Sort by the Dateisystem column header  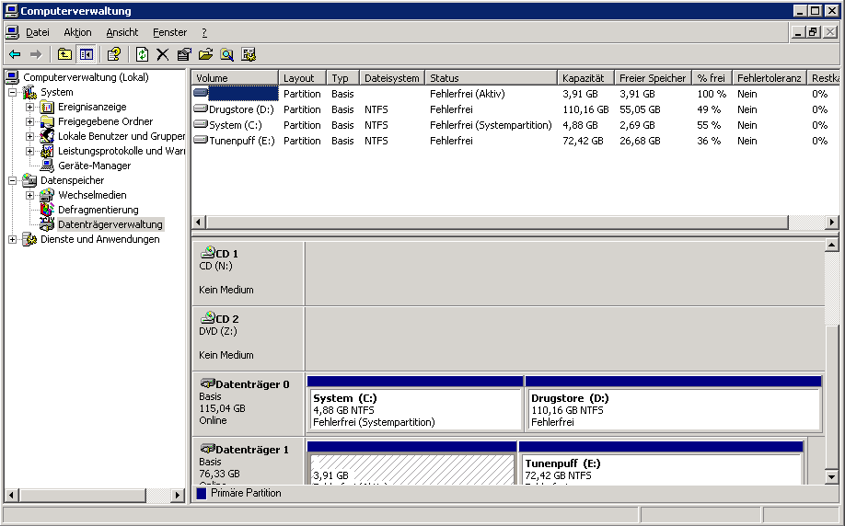392,78
